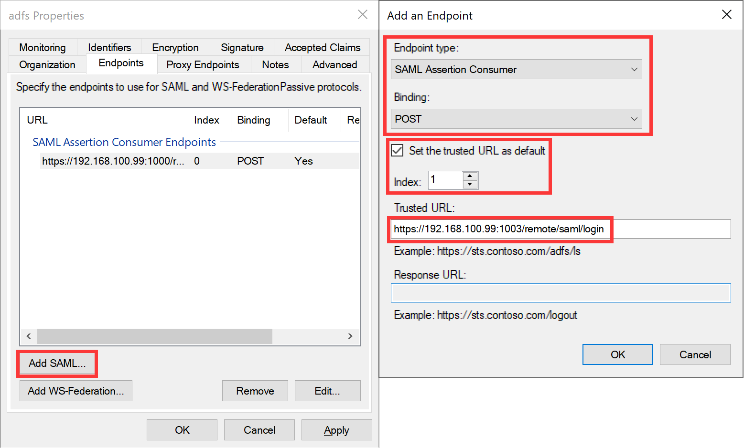Close the Add an Endpoint dialog

click(x=726, y=15)
